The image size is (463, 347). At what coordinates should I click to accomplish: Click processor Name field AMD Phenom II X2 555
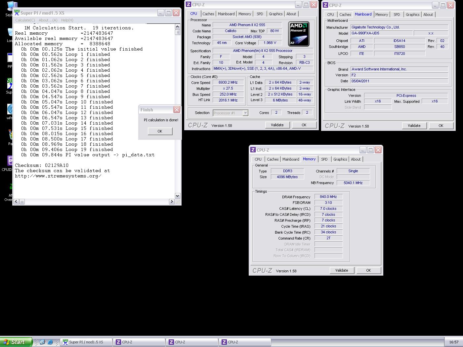247,25
